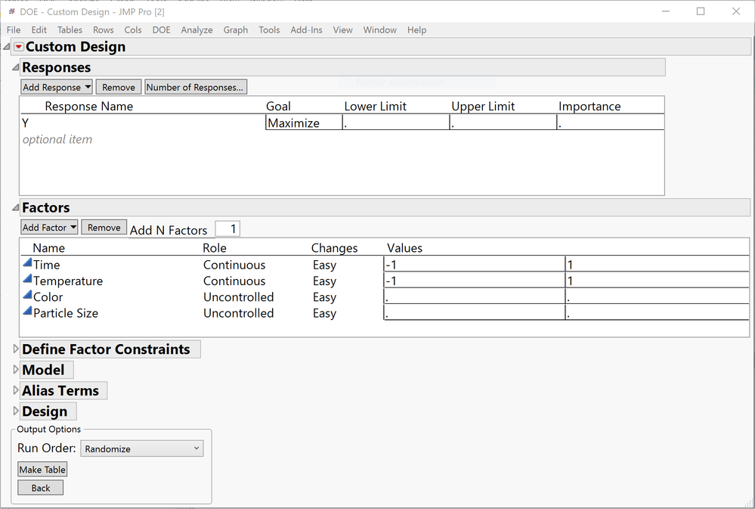Screen dimensions: 755x509
Task: Open the Tables menu
Action: (x=70, y=30)
